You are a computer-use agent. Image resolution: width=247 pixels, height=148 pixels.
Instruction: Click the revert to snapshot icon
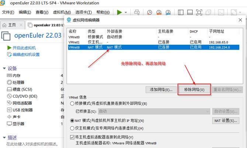click(159, 12)
